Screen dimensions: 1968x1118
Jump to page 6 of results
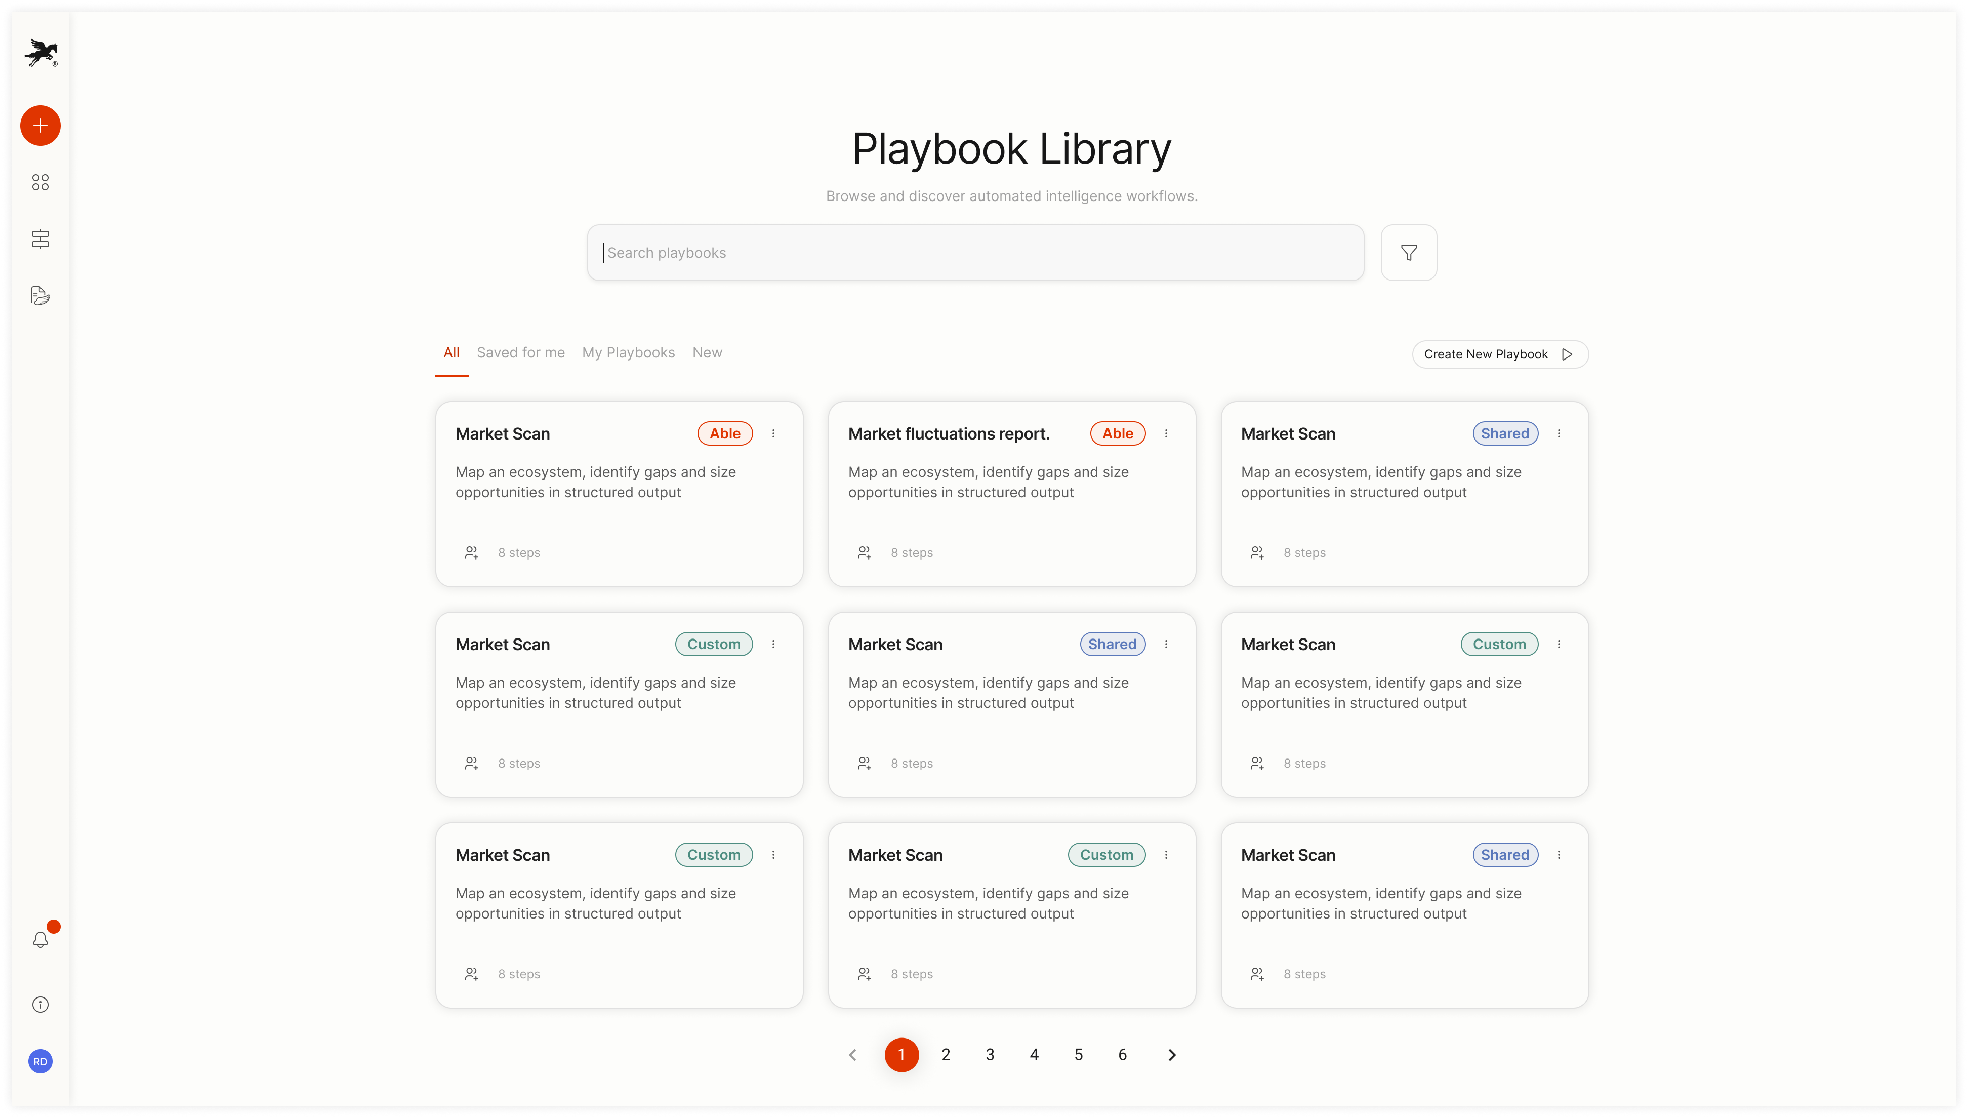[1122, 1055]
